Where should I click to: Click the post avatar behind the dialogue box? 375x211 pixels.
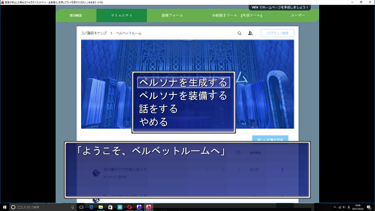tap(96, 173)
